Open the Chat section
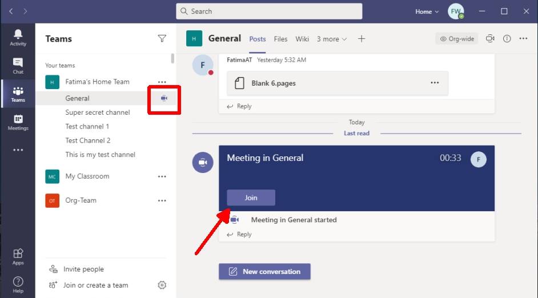 pos(18,66)
